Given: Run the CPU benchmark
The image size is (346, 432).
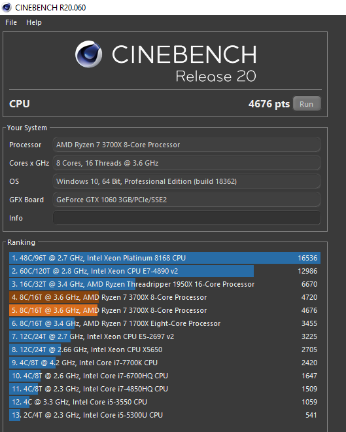Looking at the screenshot, I should [x=307, y=104].
